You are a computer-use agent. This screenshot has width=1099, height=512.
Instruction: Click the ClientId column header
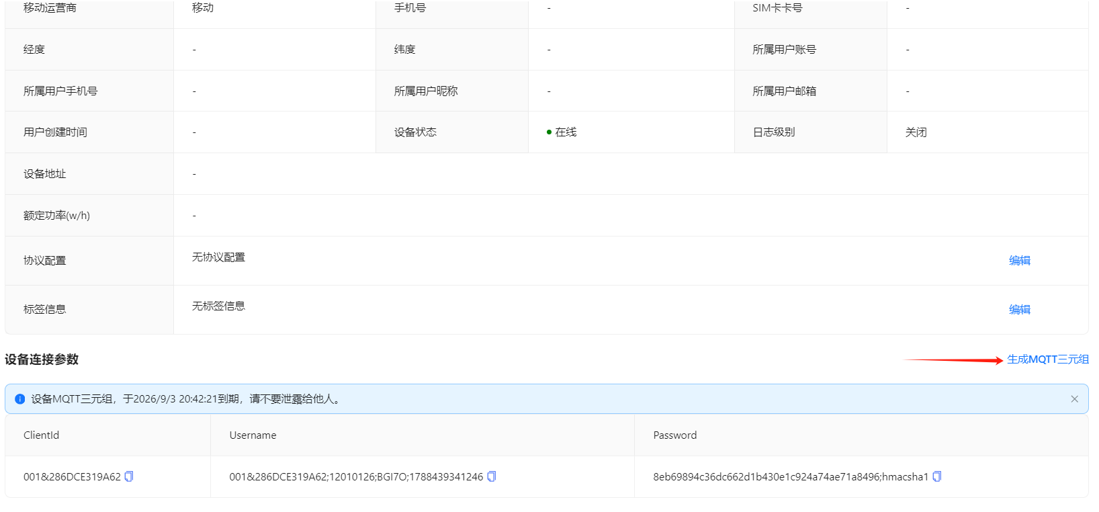click(42, 435)
